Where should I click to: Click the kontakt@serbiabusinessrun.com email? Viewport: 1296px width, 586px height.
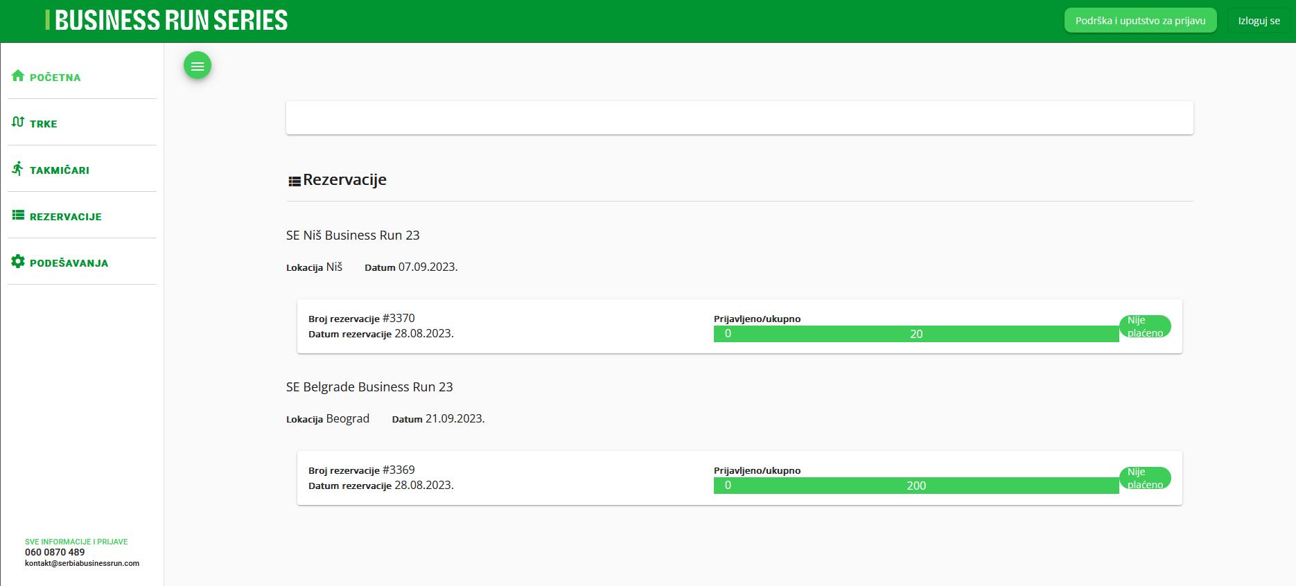pos(82,563)
